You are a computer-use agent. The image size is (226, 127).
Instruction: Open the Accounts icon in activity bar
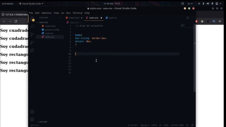pyautogui.click(x=32, y=112)
